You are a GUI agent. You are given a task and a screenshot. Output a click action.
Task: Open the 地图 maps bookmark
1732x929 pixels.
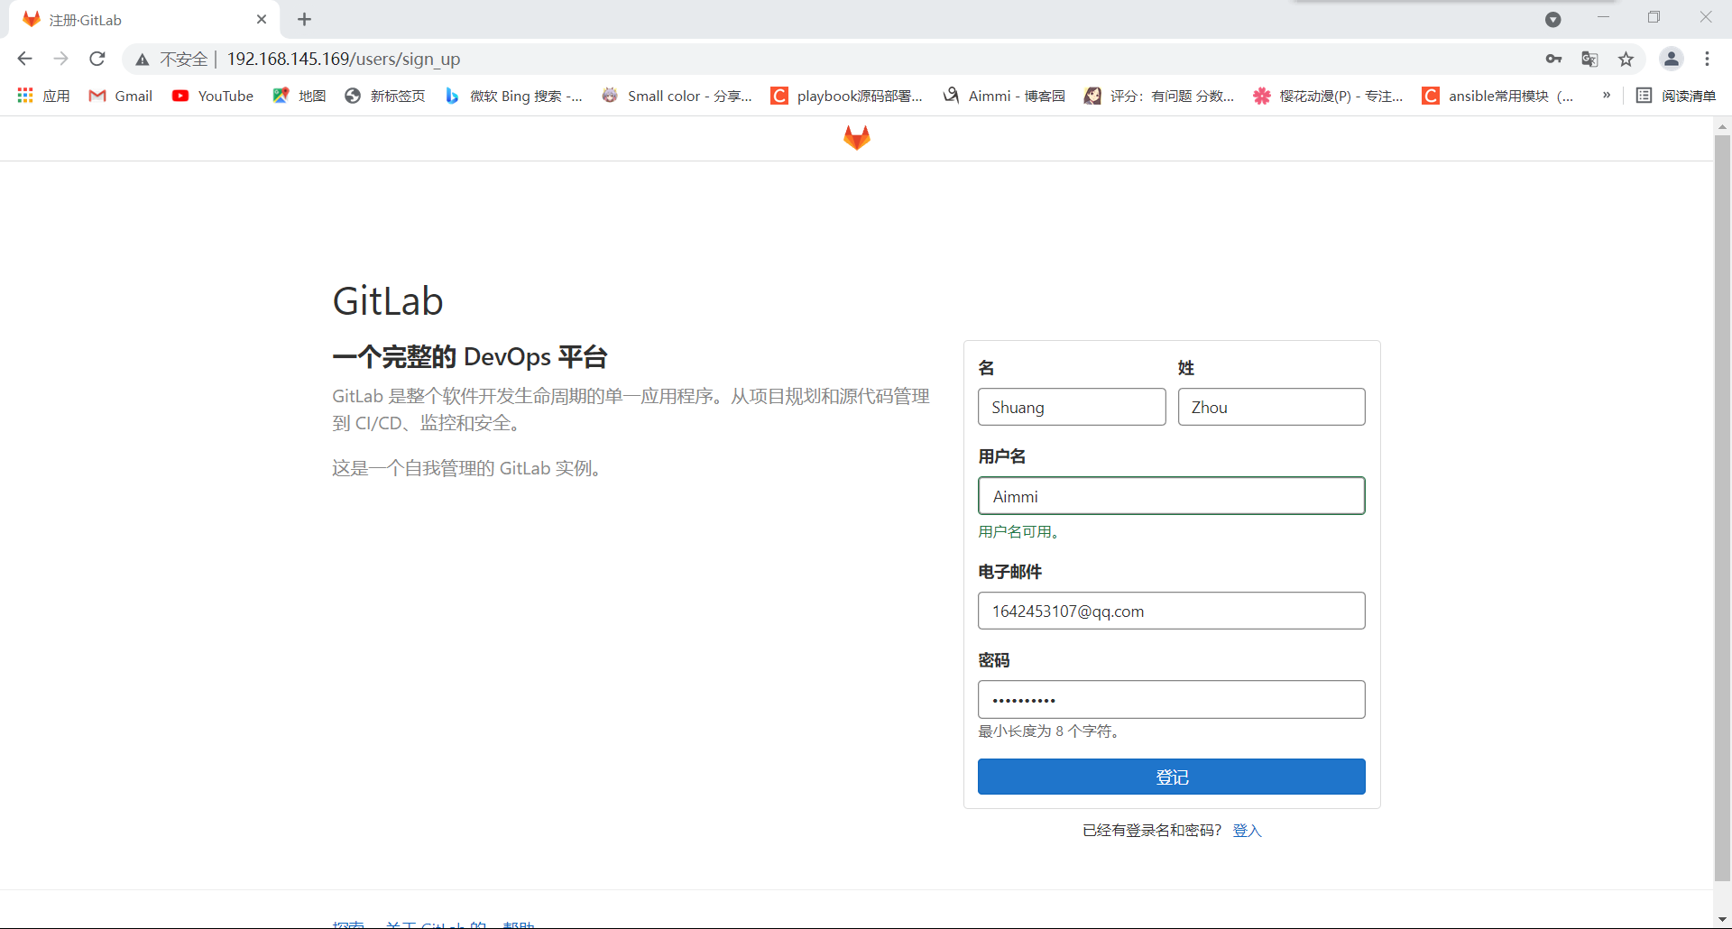pos(299,96)
